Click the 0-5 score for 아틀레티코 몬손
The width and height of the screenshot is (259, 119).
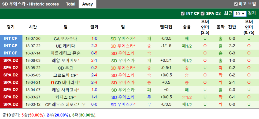click(94, 53)
